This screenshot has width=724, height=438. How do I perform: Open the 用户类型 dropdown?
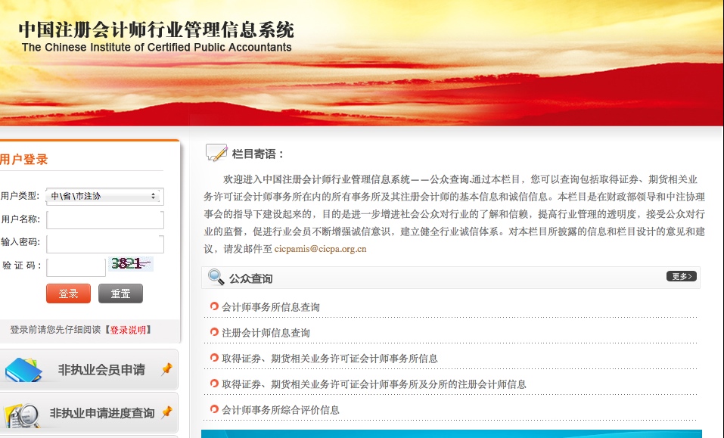tap(104, 196)
